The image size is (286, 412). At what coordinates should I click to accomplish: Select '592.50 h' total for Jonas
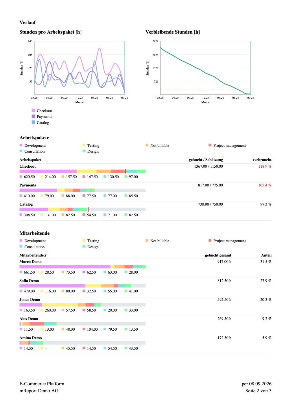tap(224, 299)
